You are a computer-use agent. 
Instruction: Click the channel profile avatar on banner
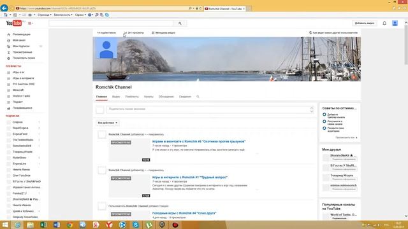(x=106, y=48)
